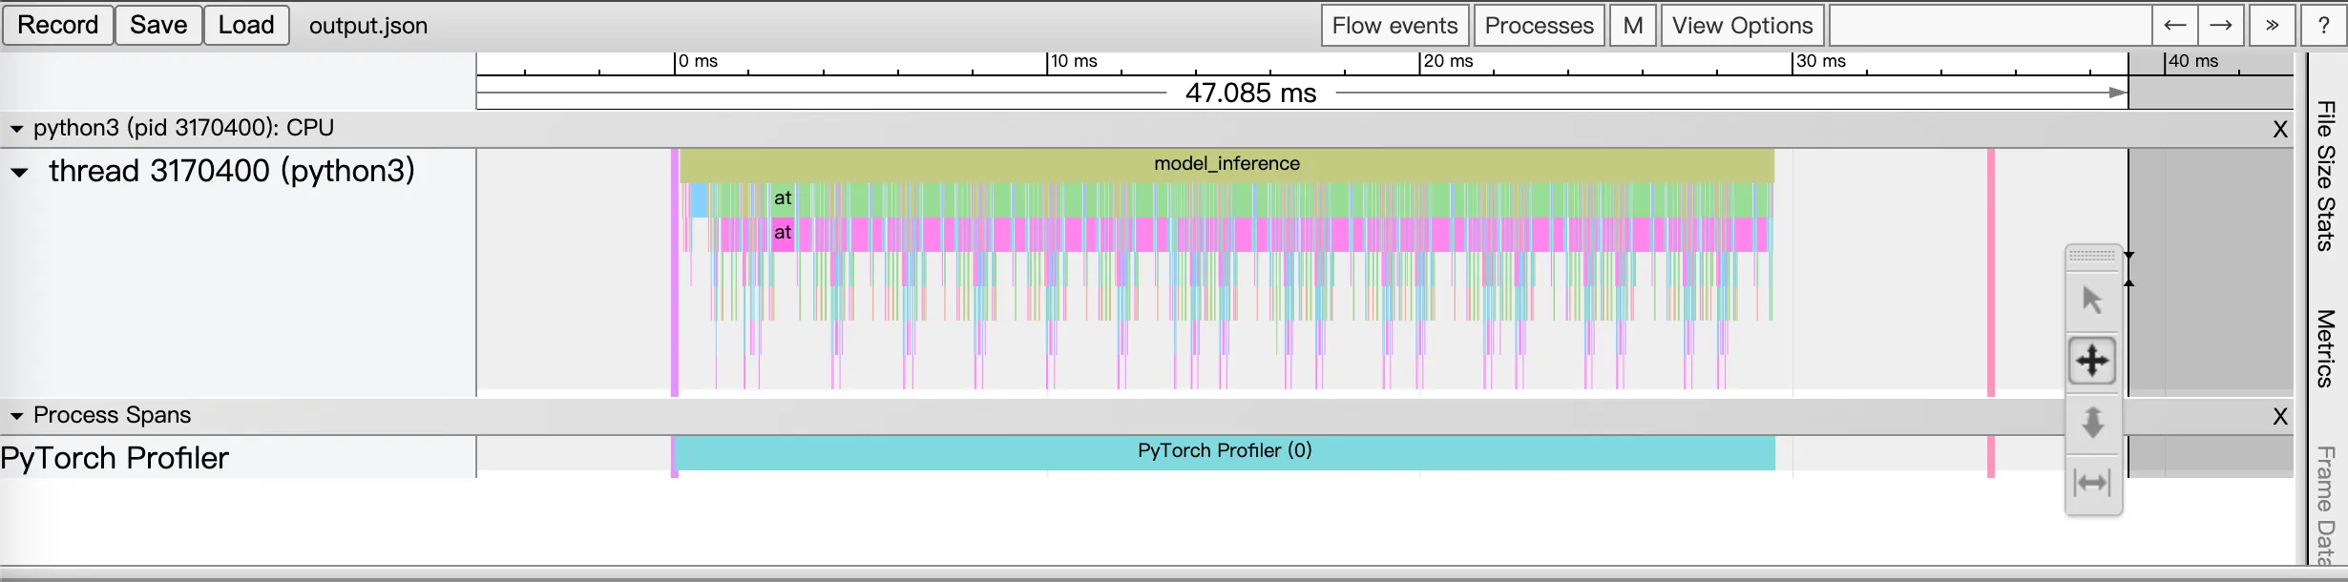Click the 47.085 ms duration label

(x=1250, y=94)
